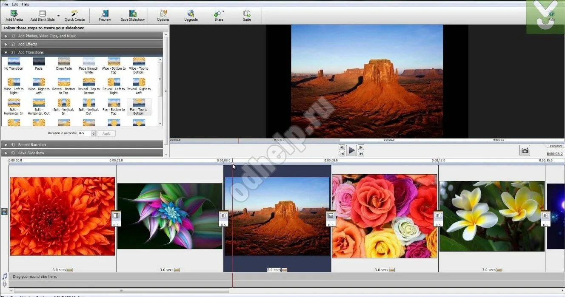This screenshot has width=565, height=297.
Task: Click the timeline ruler at 0:00:09.0
Action: (x=331, y=161)
